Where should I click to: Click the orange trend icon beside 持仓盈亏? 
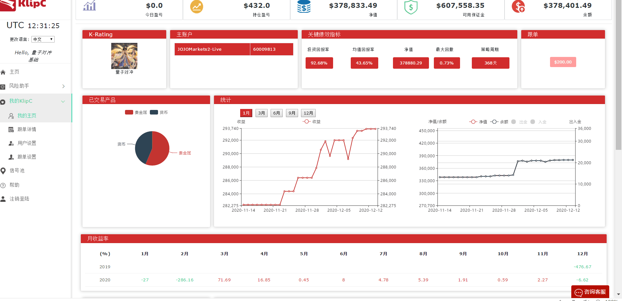tap(197, 6)
